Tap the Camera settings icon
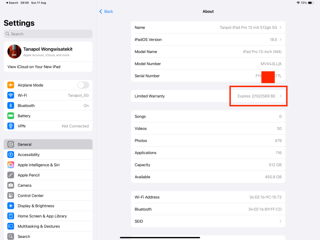 pos(11,185)
